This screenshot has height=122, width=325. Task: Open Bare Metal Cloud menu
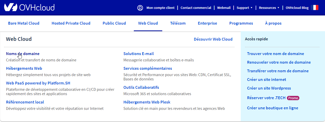24,23
